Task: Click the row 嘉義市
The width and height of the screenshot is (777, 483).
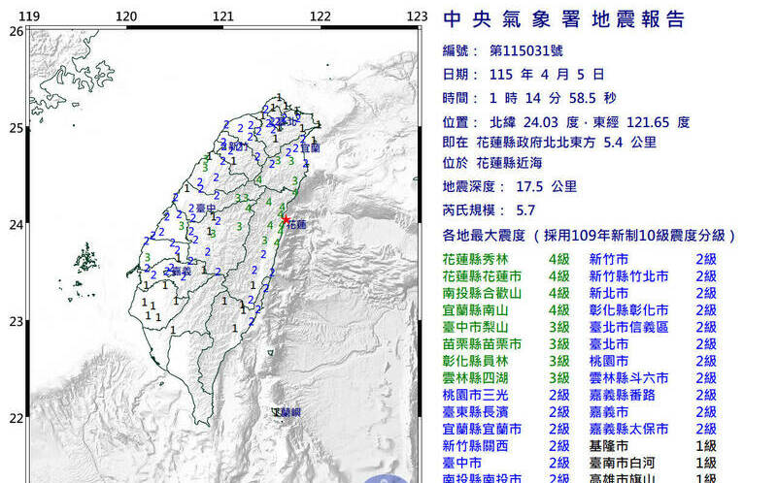Action: [653, 412]
